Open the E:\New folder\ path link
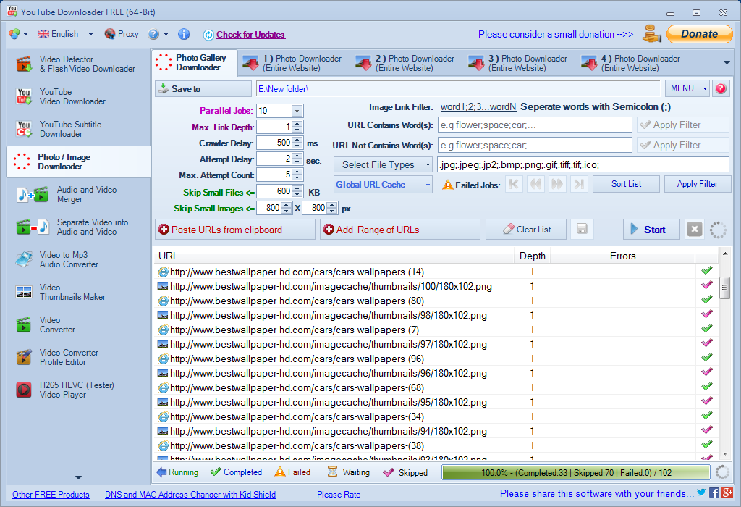Image resolution: width=741 pixels, height=507 pixels. click(x=283, y=89)
